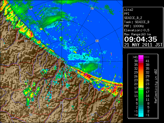Pick the bright green 14–17 dBZ swatch
The image size is (164, 123).
(x=141, y=92)
